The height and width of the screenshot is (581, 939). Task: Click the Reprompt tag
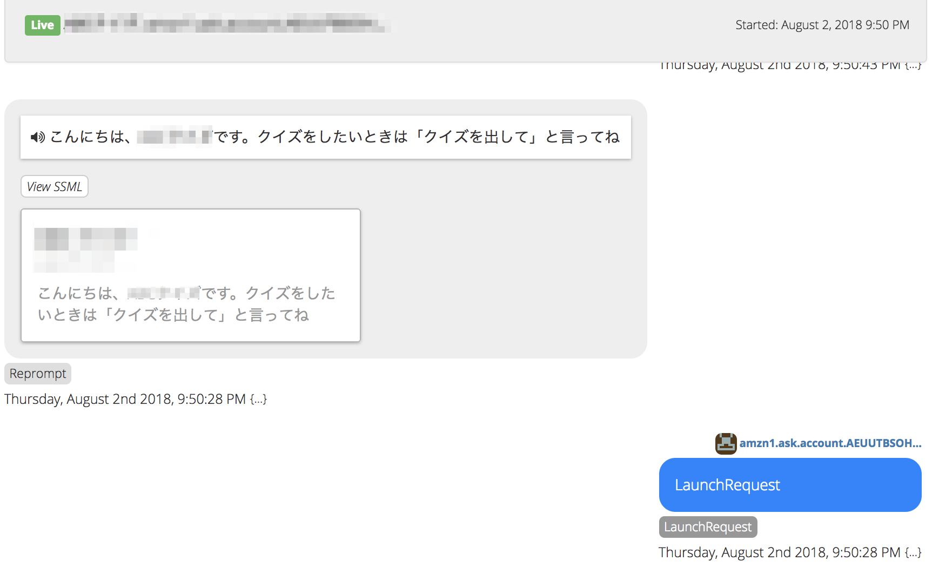(x=38, y=374)
